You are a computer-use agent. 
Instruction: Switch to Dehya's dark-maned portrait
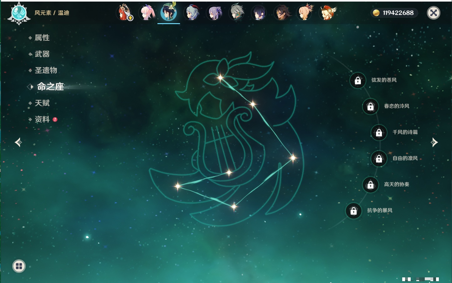click(x=282, y=13)
